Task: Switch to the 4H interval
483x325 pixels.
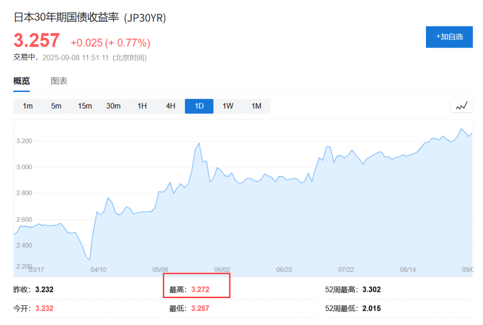Action: tap(170, 106)
